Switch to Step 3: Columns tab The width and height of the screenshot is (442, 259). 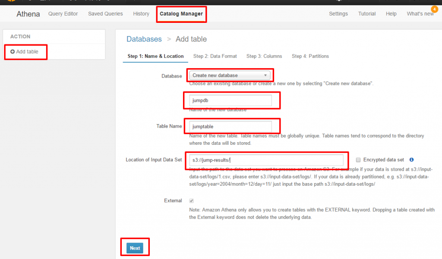[x=264, y=56]
